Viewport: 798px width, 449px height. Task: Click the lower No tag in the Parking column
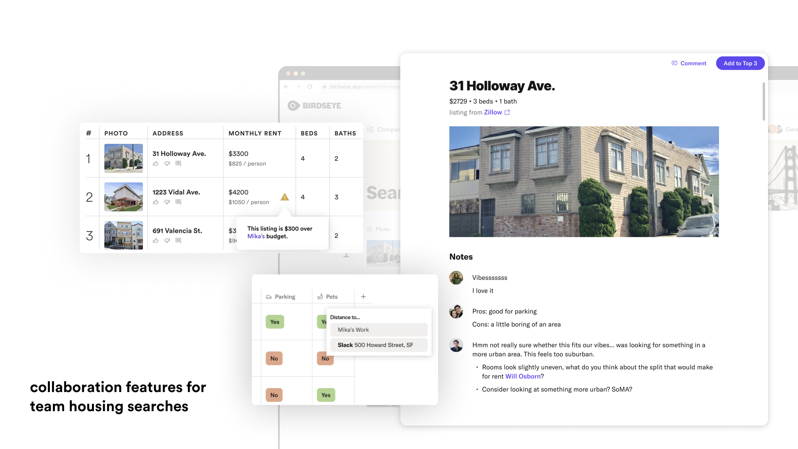(x=274, y=395)
